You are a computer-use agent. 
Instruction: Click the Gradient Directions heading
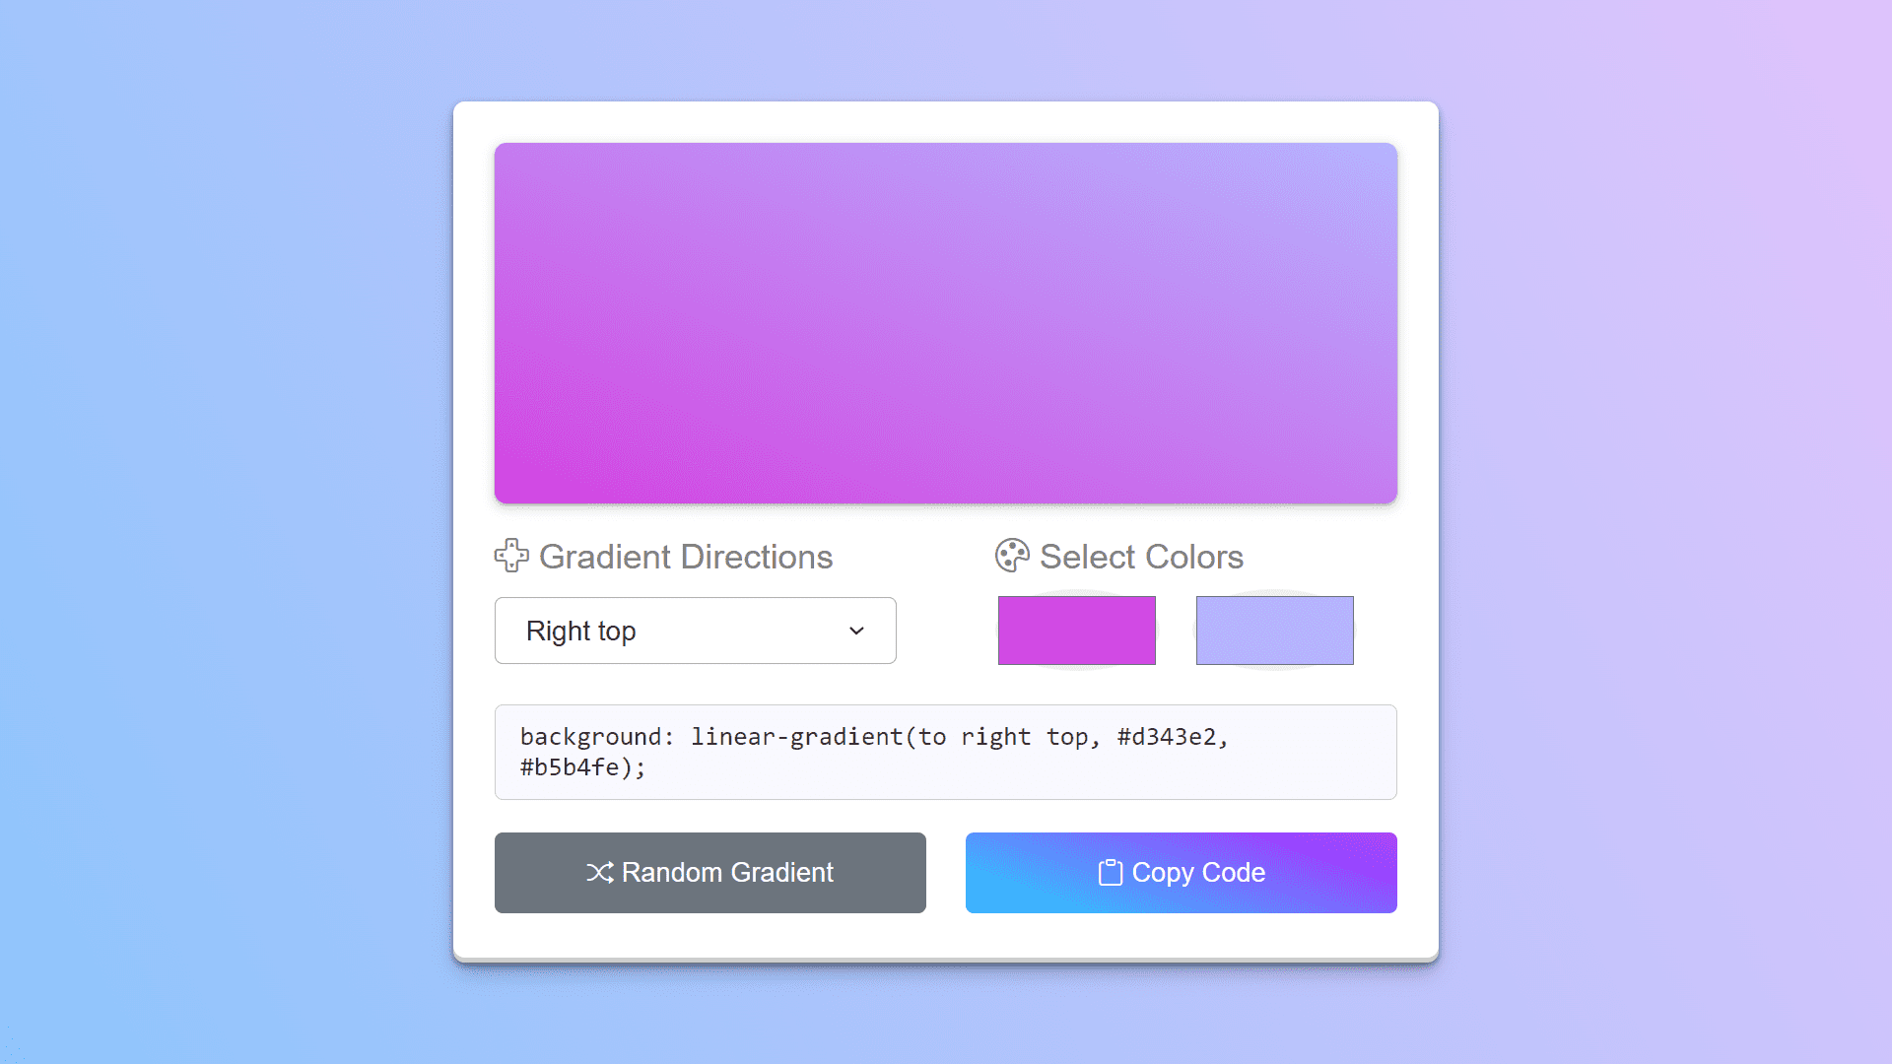pos(685,556)
